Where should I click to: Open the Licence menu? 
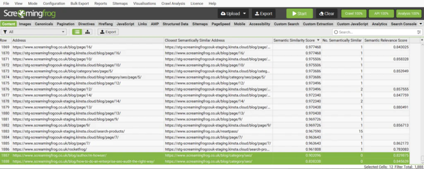coord(197,3)
